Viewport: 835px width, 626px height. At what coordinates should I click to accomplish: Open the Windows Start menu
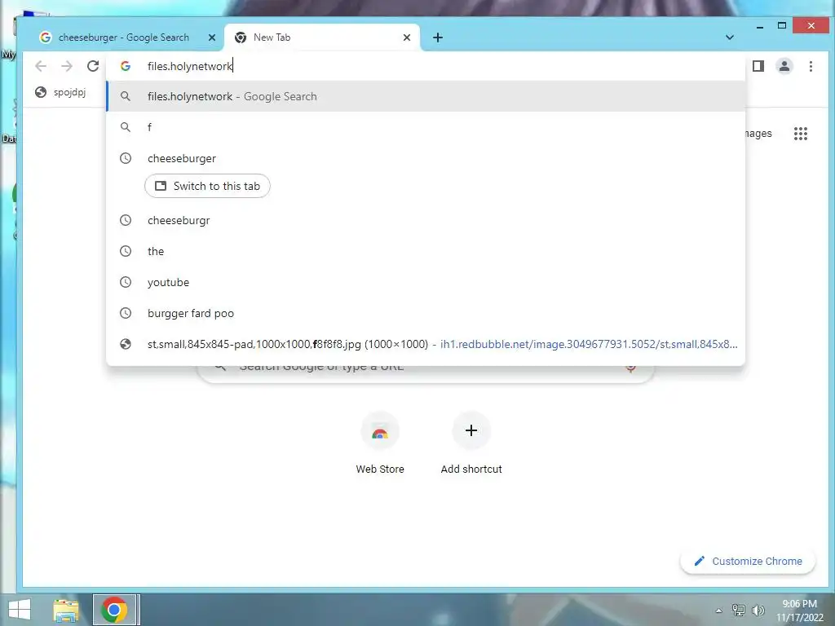click(x=20, y=610)
